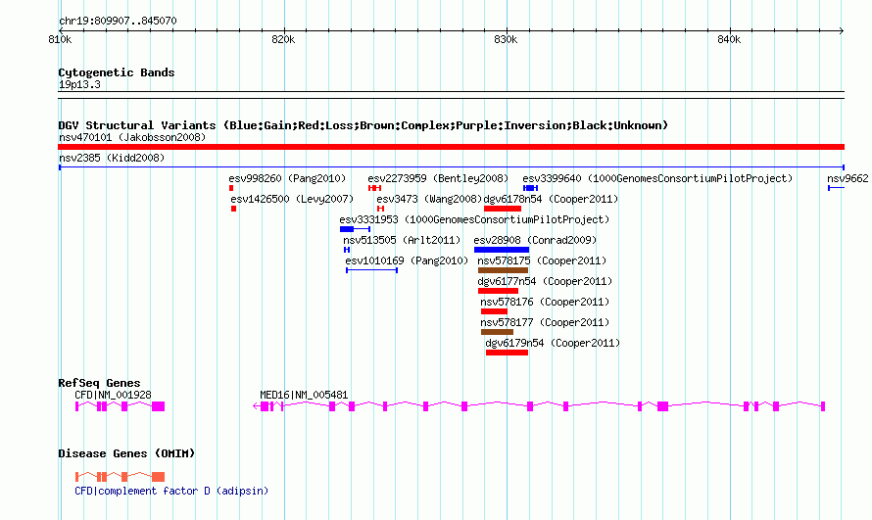The height and width of the screenshot is (520, 872).
Task: Click the dgv6179n54 (Cooper2011) red bar
Action: [507, 353]
